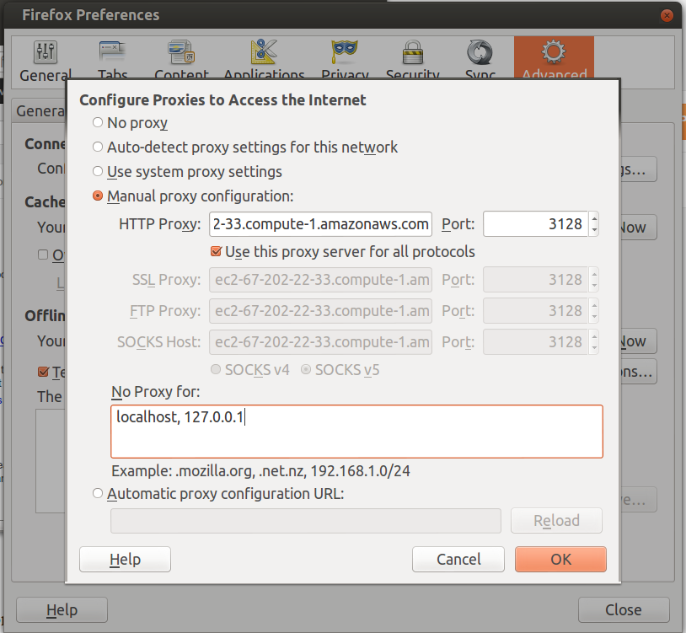686x633 pixels.
Task: Cancel the proxy configuration dialog
Action: [458, 559]
